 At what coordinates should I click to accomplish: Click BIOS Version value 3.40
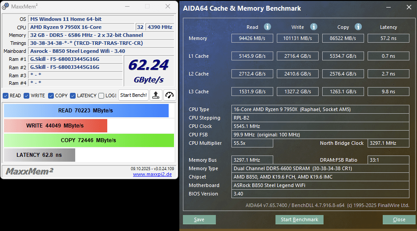click(x=320, y=194)
